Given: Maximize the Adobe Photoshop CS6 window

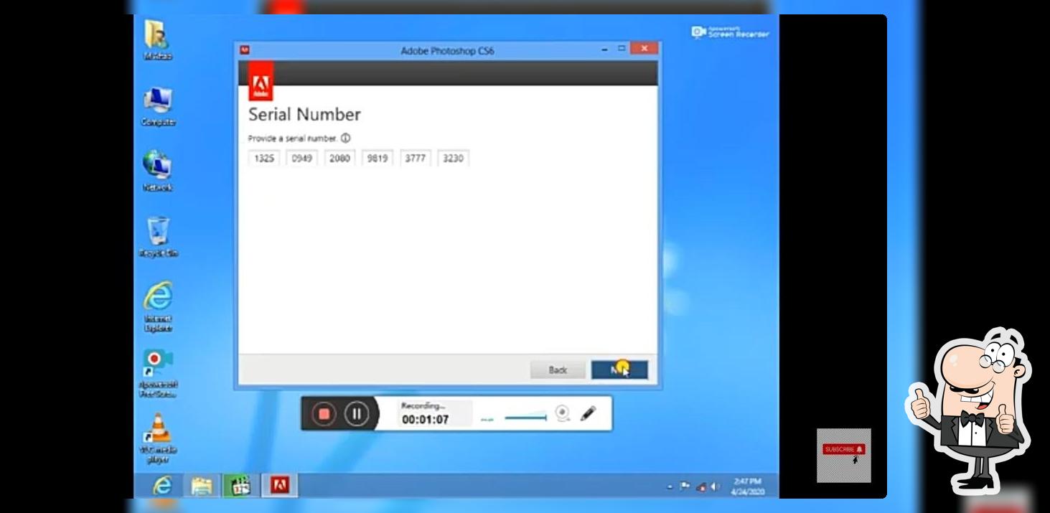Looking at the screenshot, I should 622,49.
